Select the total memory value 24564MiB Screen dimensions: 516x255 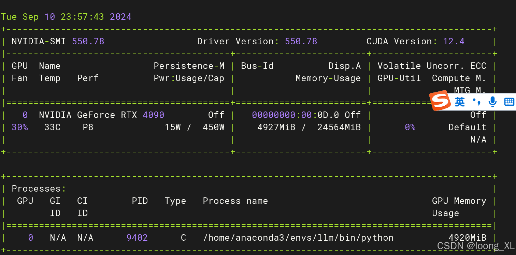(x=339, y=127)
